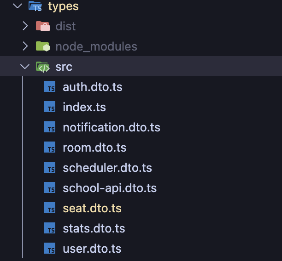Select scheduler.dto.ts in the file tree

tap(107, 168)
